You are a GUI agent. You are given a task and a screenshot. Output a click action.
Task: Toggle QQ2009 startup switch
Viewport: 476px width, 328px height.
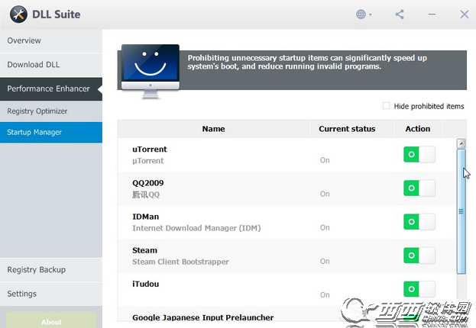tap(419, 188)
